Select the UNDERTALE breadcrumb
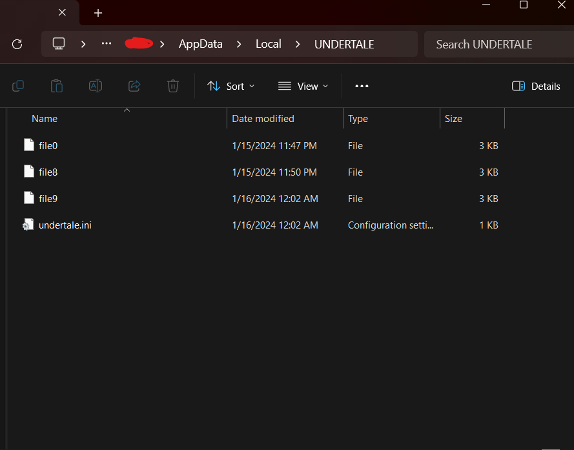 344,45
